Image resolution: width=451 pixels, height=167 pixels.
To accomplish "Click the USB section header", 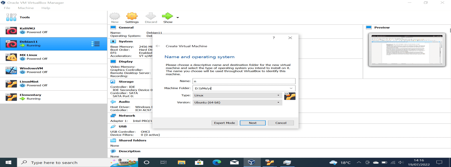I will 122,126.
